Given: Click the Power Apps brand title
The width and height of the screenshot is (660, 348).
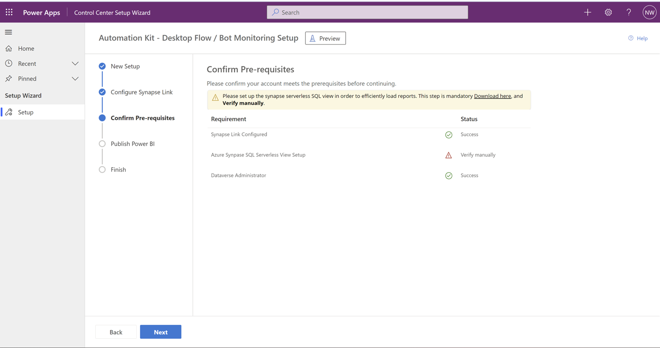Looking at the screenshot, I should (x=41, y=12).
